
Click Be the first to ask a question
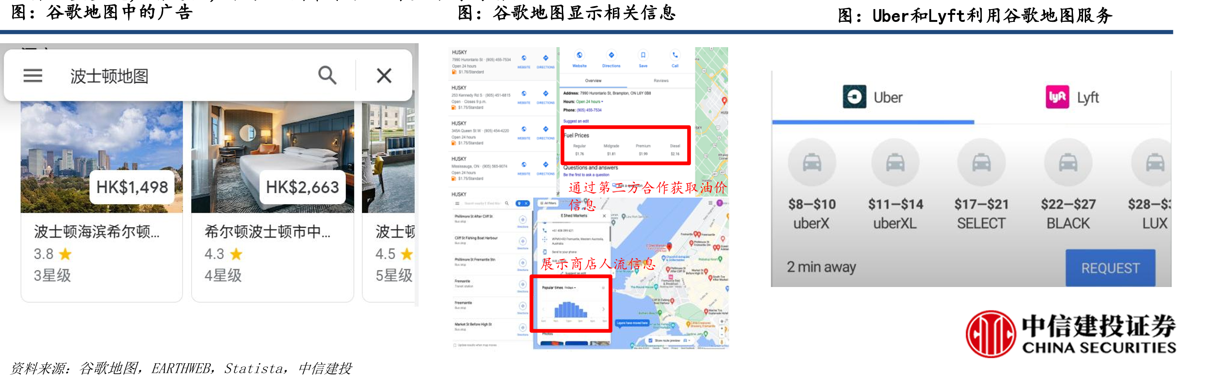click(586, 175)
